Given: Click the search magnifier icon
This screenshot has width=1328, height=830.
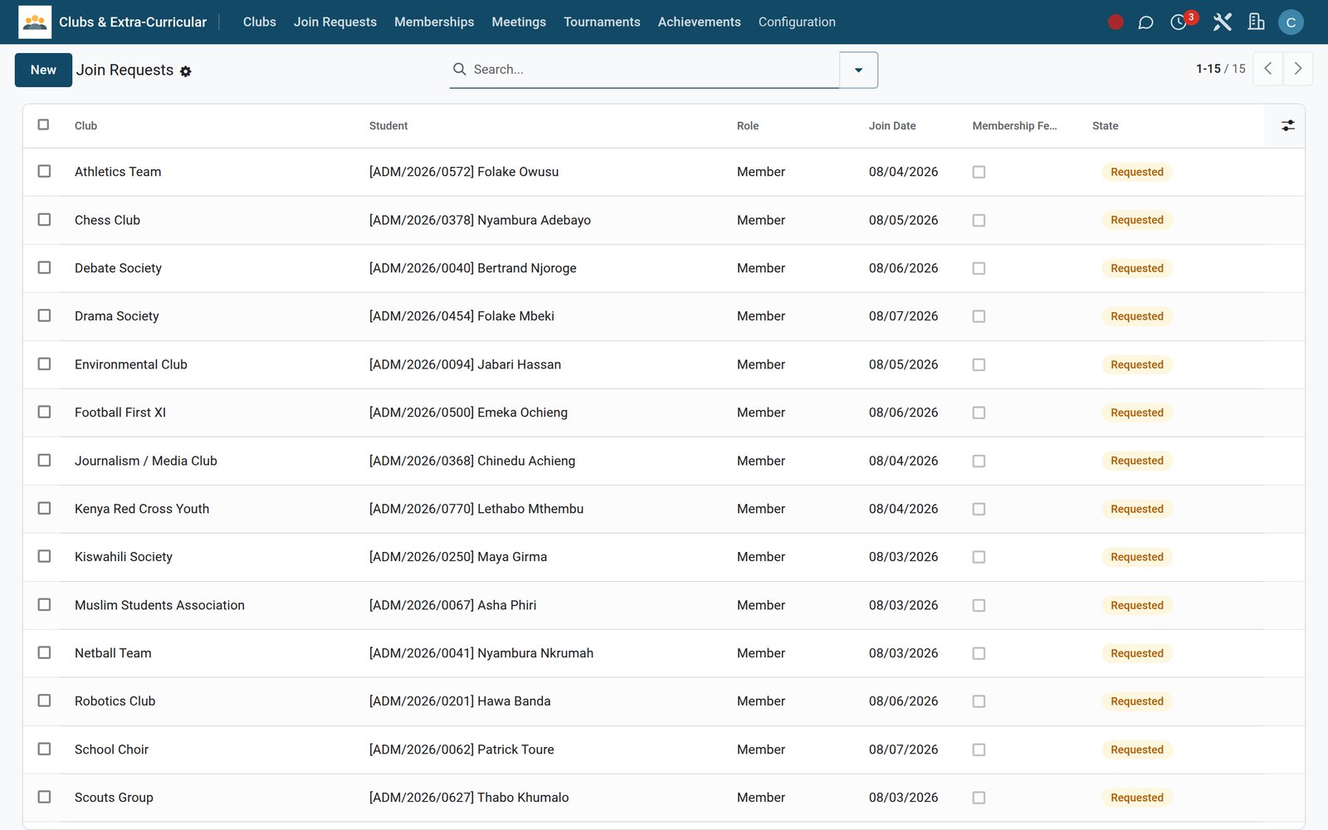Looking at the screenshot, I should pyautogui.click(x=459, y=69).
